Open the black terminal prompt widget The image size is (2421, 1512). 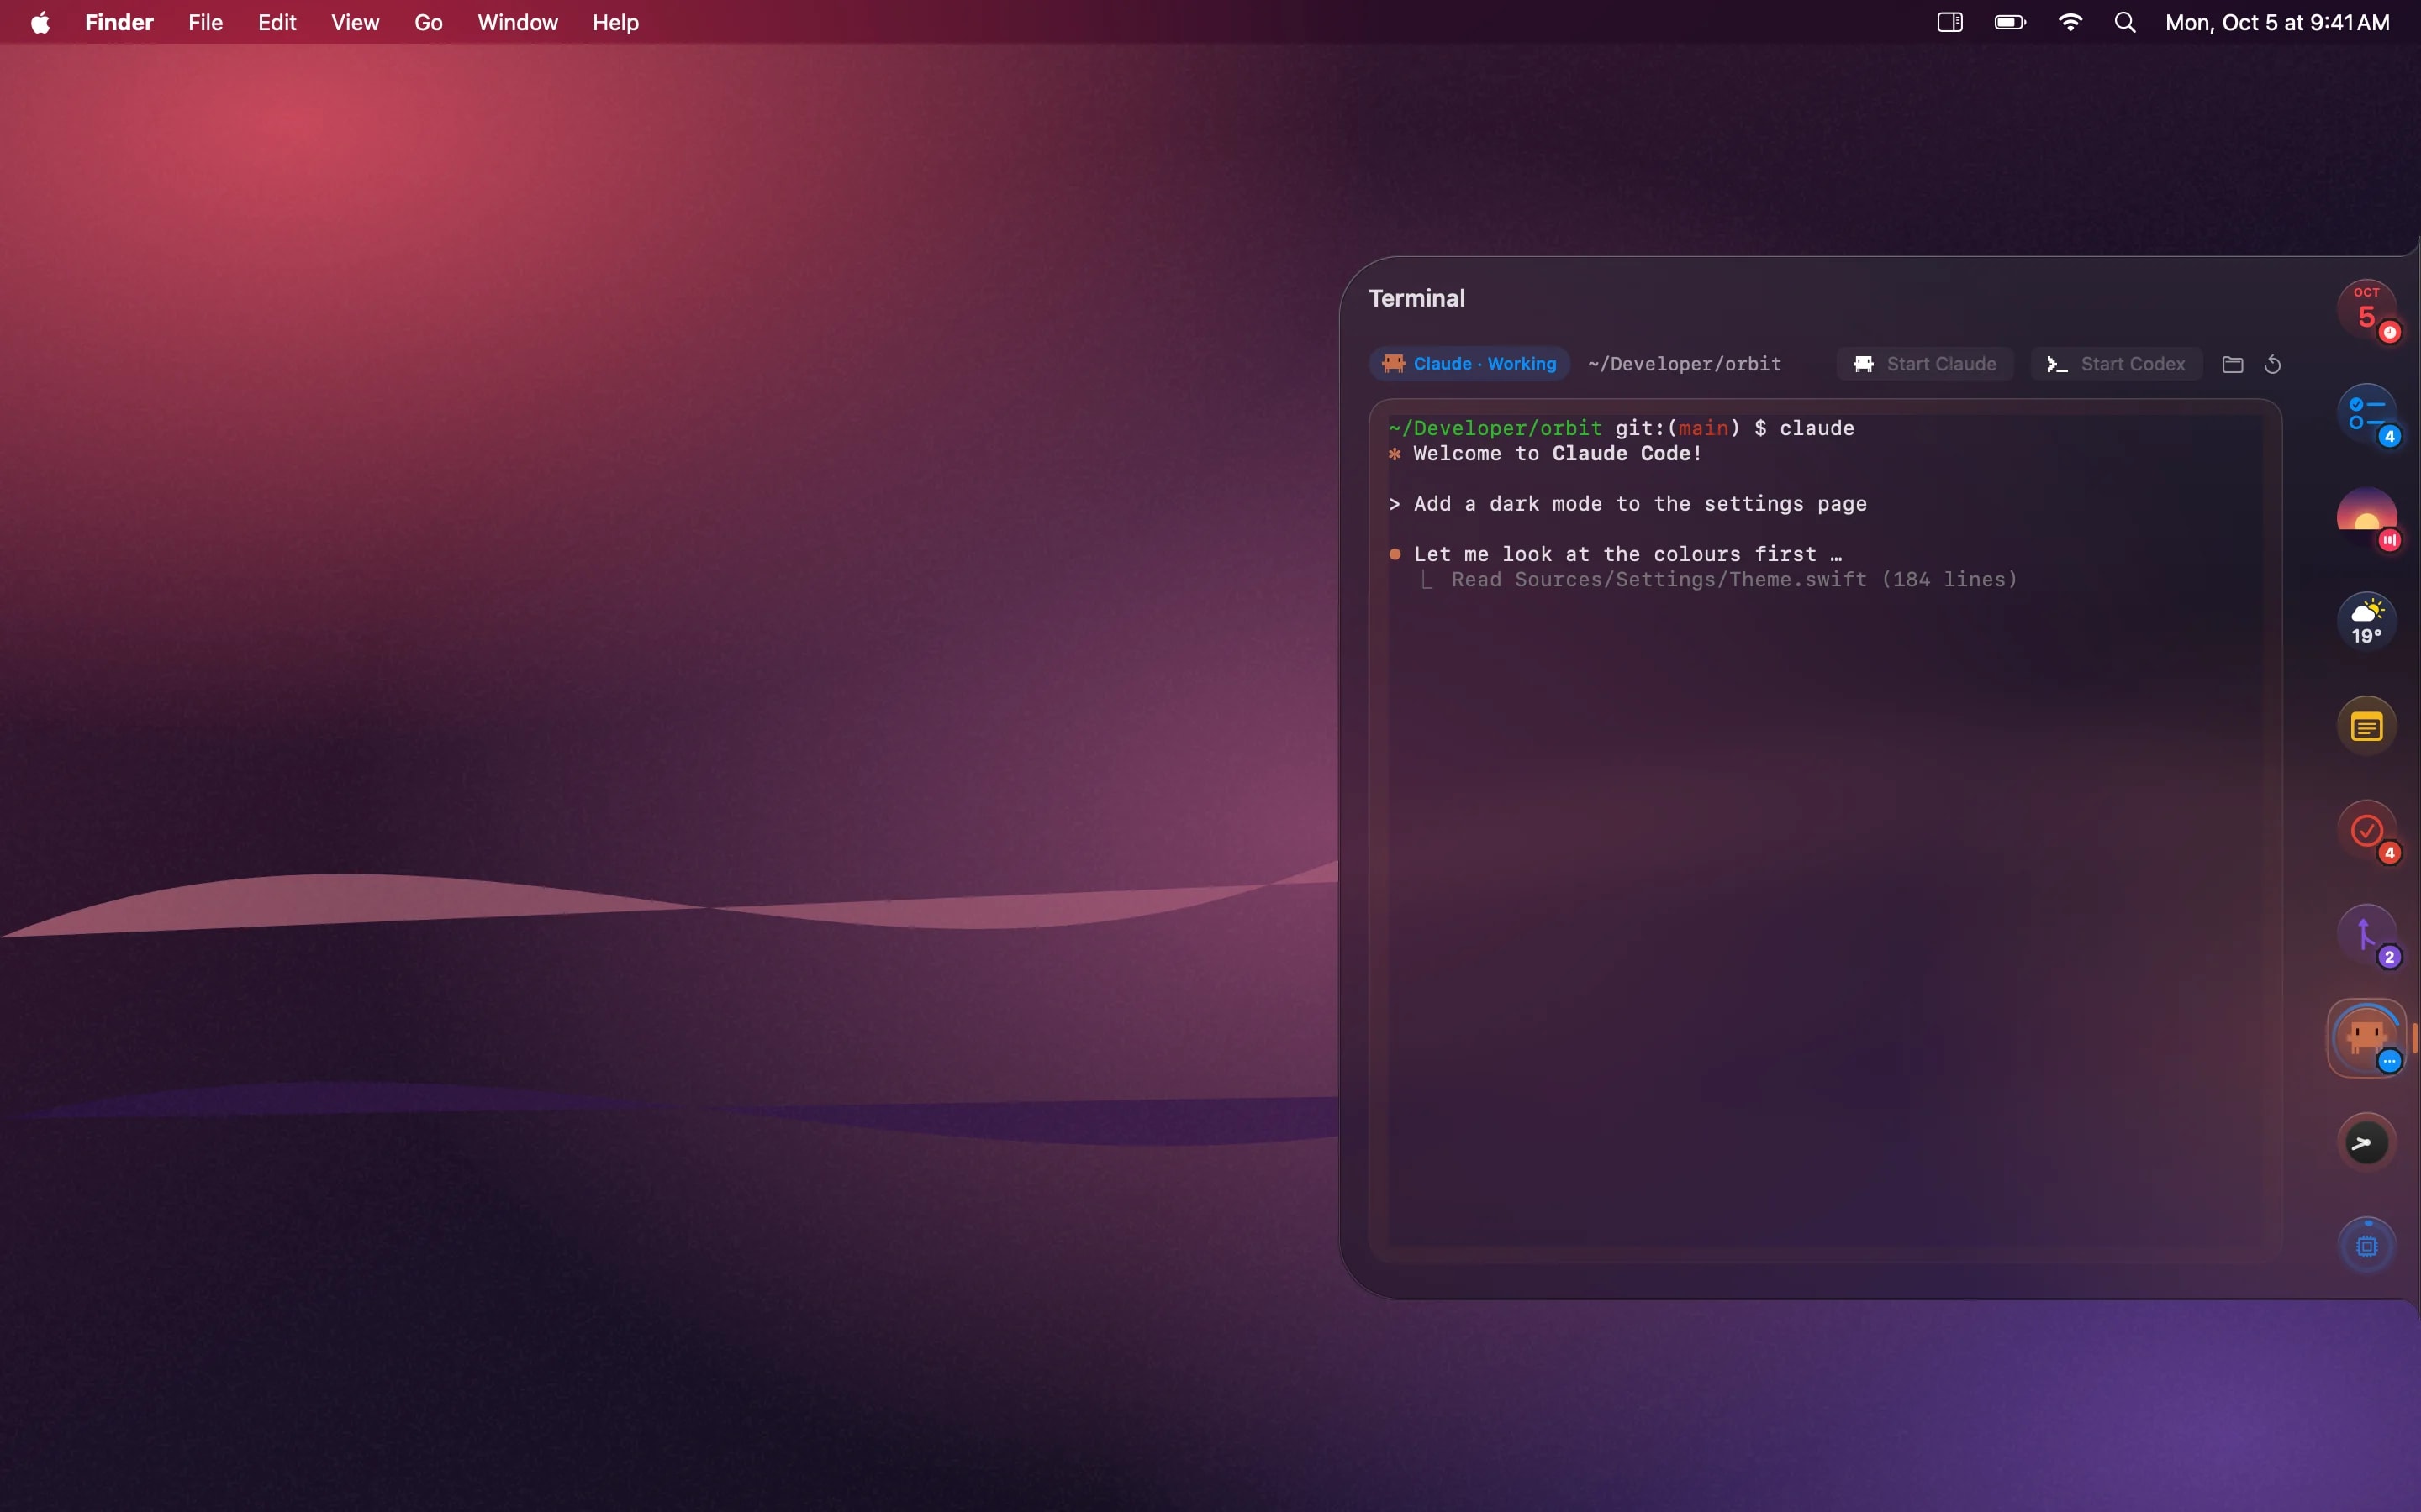point(2366,1142)
